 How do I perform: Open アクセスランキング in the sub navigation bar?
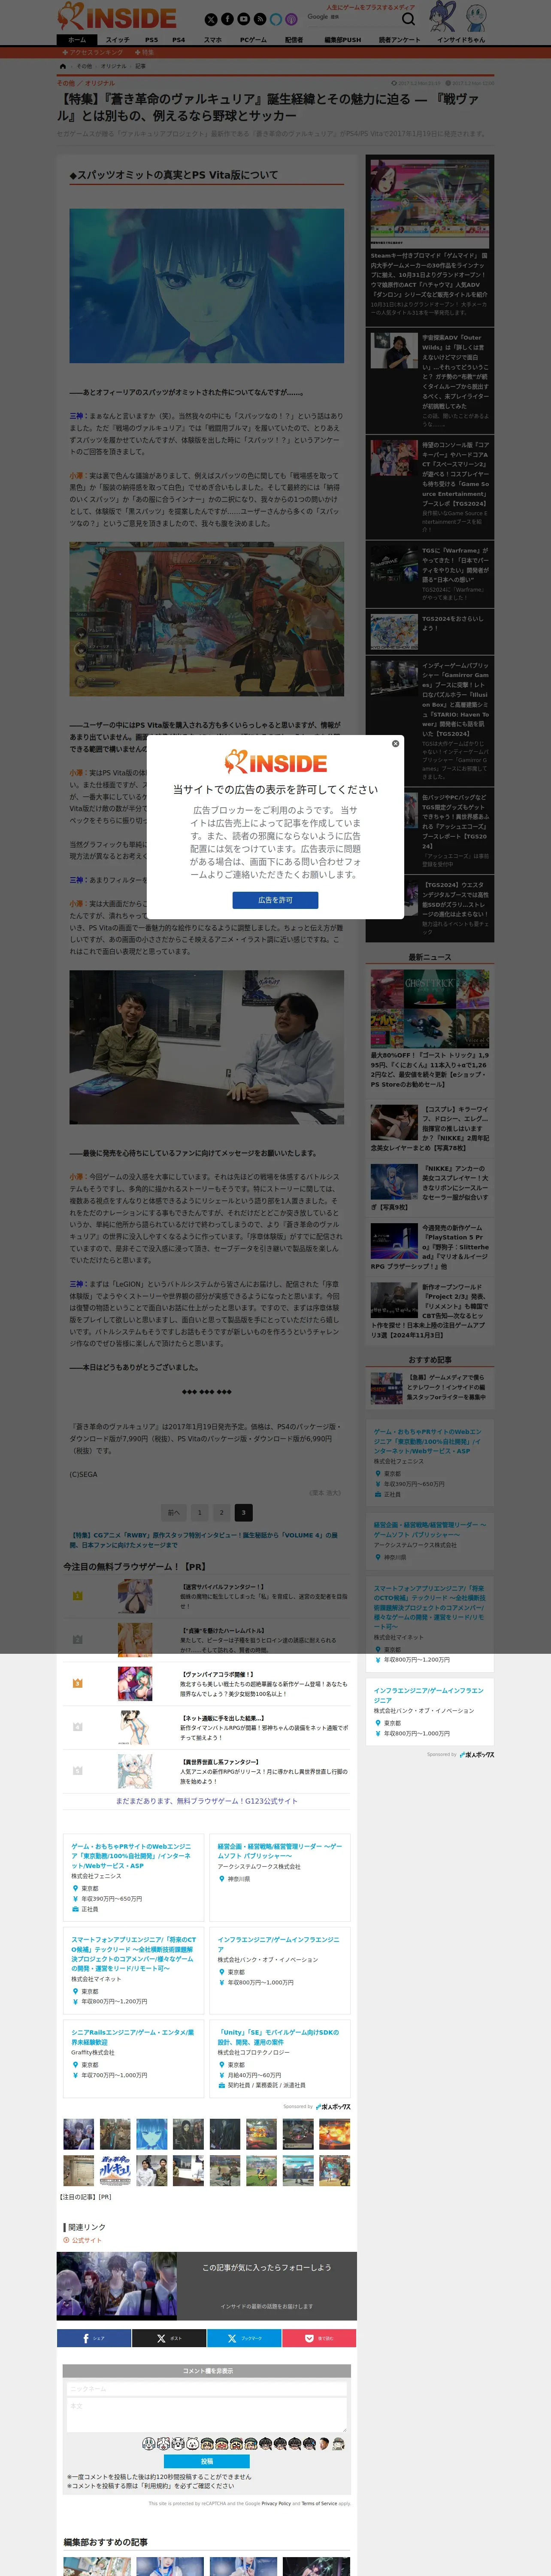coord(93,52)
